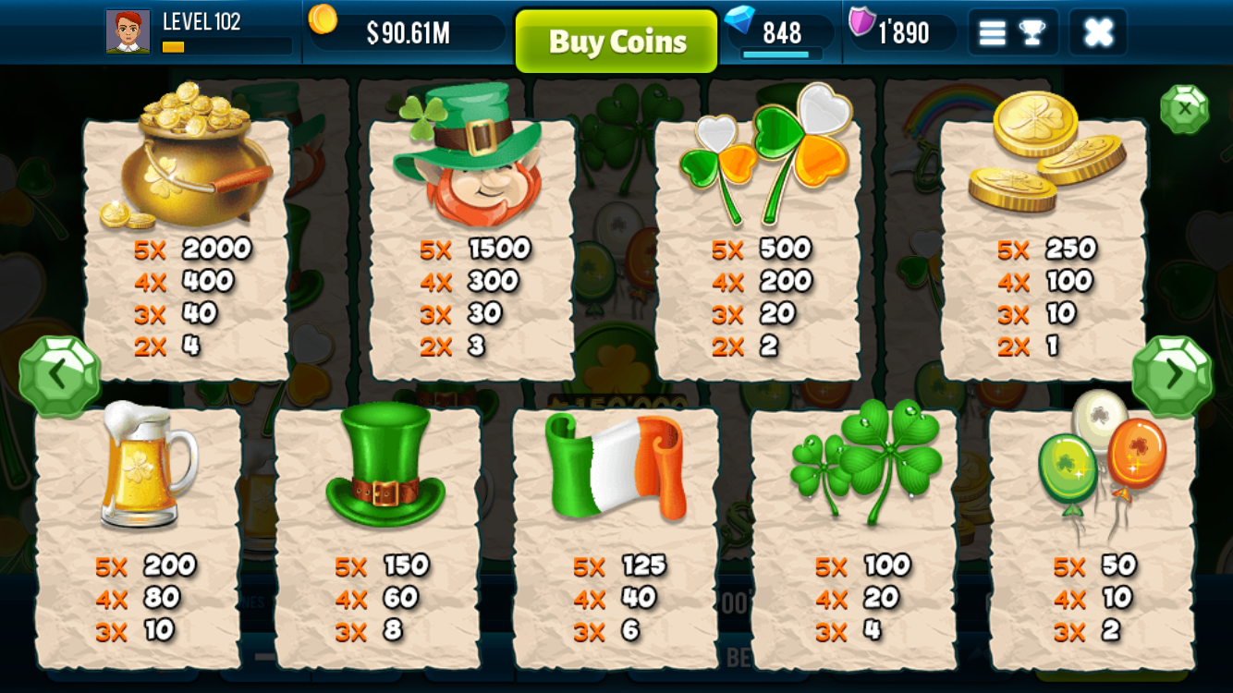The height and width of the screenshot is (693, 1233).
Task: Open the hamburger menu icon
Action: click(x=992, y=34)
